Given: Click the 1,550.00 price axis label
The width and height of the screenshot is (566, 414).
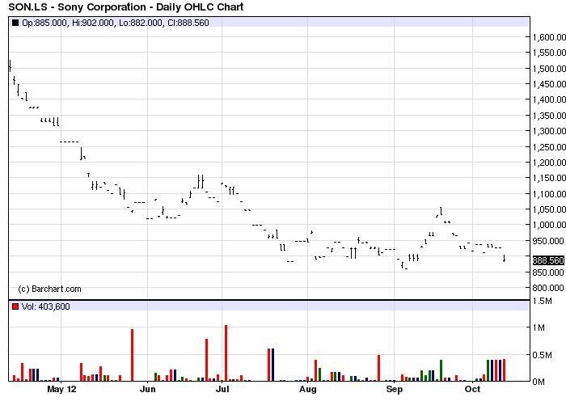Looking at the screenshot, I should tap(549, 53).
